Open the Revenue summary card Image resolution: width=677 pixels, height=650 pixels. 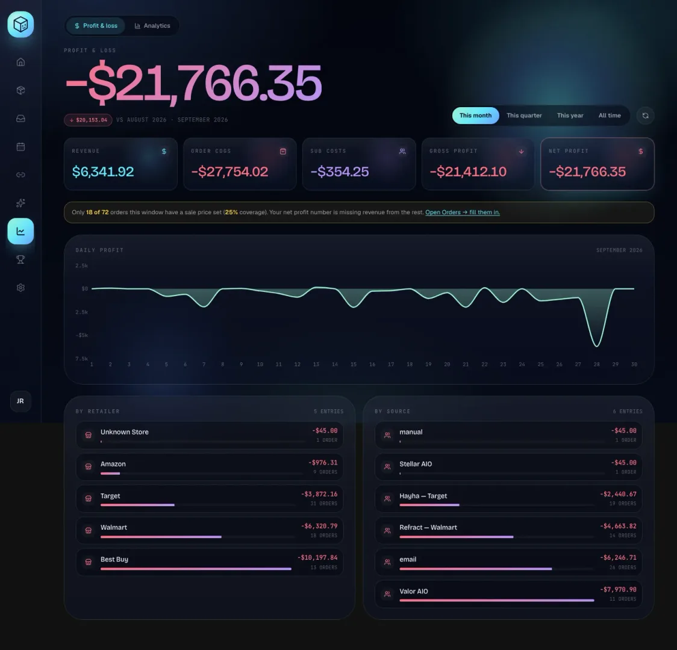[120, 164]
